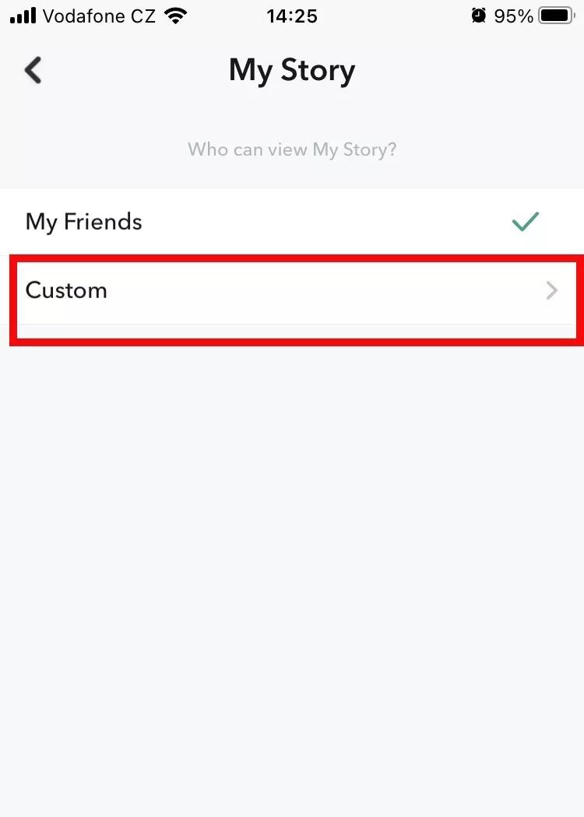Tap the 95% battery percentage text
Screen dimensions: 584x817
pyautogui.click(x=514, y=16)
